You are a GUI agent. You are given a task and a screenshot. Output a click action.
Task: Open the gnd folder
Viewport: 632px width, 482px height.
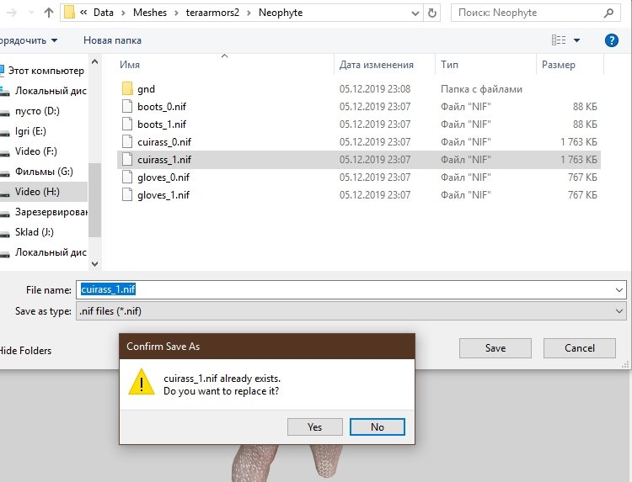click(146, 88)
